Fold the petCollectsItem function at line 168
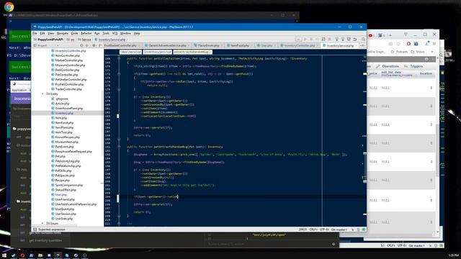This screenshot has width=461, height=259. tap(119, 59)
